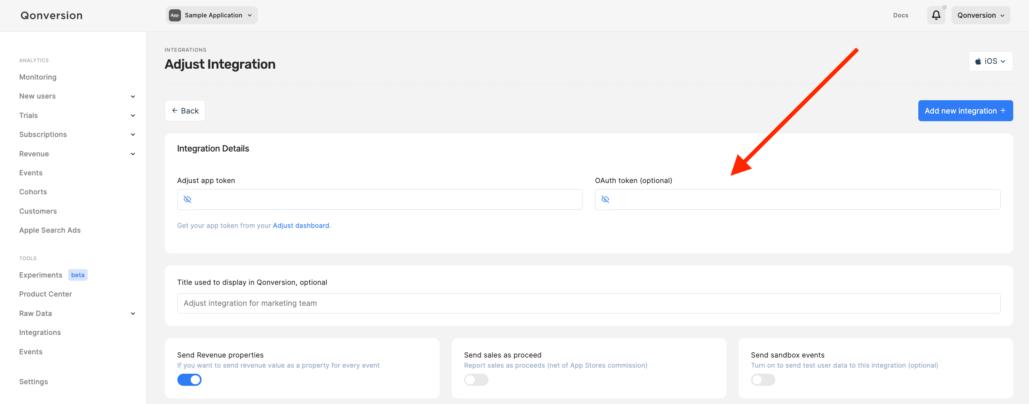Screen dimensions: 1029x404
Task: Open Settings in the sidebar
Action: [34, 382]
